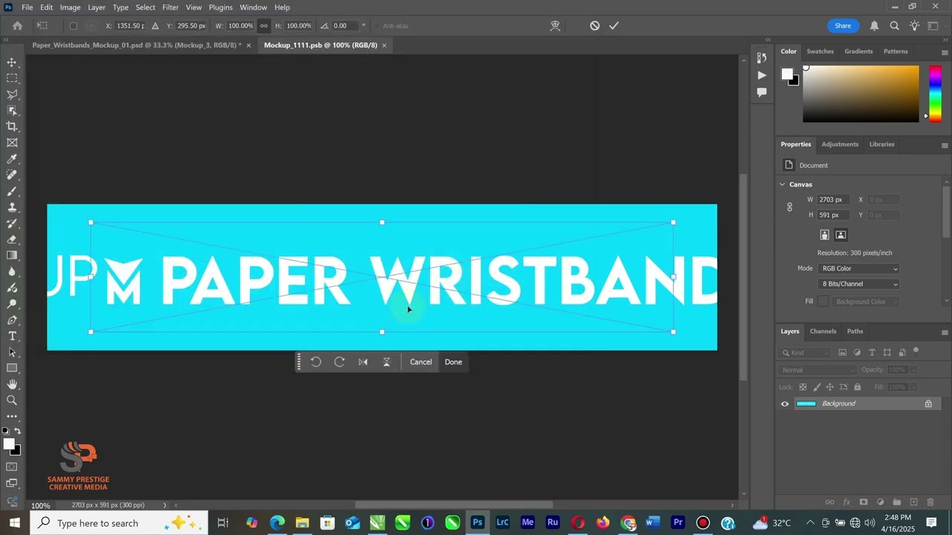Click the blue Share button
The image size is (952, 535).
point(843,25)
